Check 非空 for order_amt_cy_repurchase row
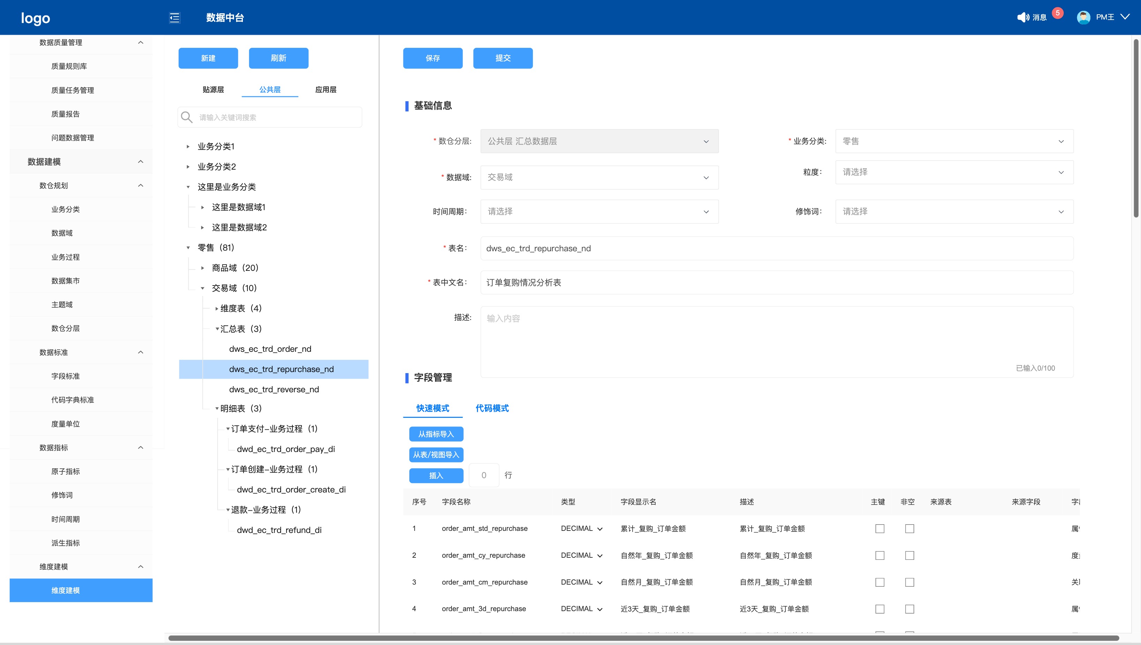 909,556
